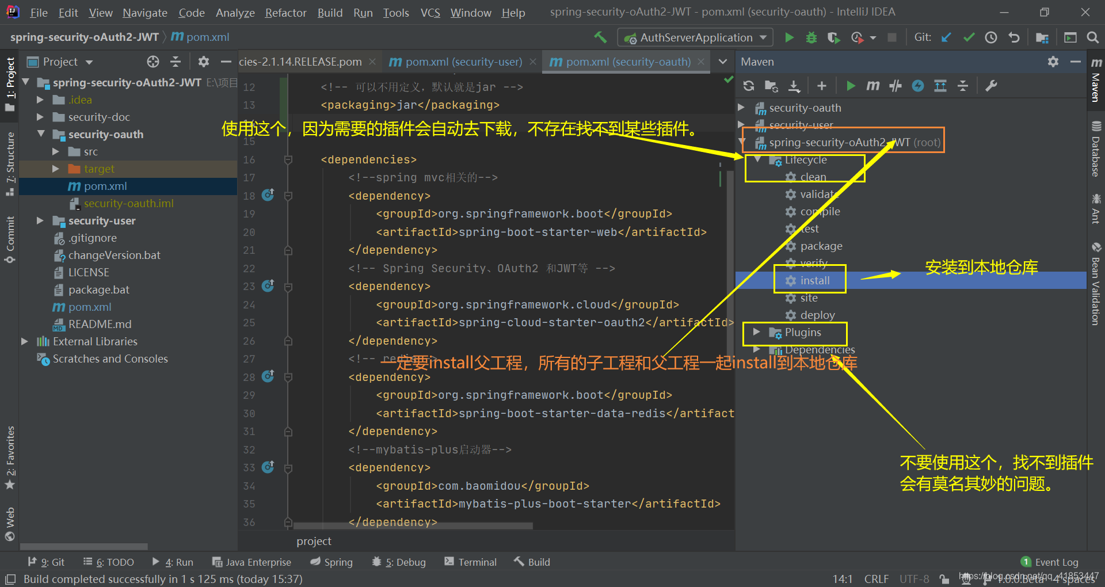Open Terminal tool window

[470, 562]
